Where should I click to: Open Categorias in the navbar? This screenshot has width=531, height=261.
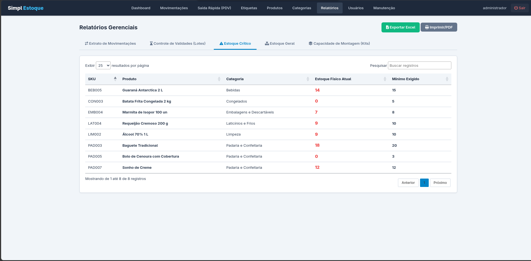(302, 8)
